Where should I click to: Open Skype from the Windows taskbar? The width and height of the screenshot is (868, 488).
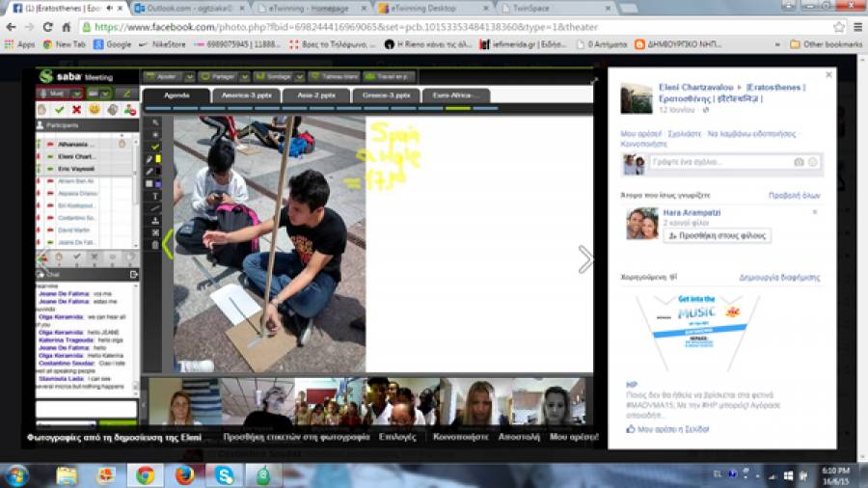click(224, 474)
